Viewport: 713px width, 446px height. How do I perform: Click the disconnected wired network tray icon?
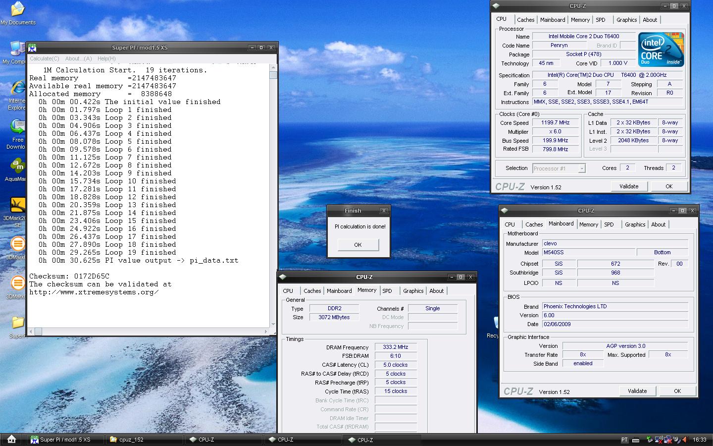point(668,440)
